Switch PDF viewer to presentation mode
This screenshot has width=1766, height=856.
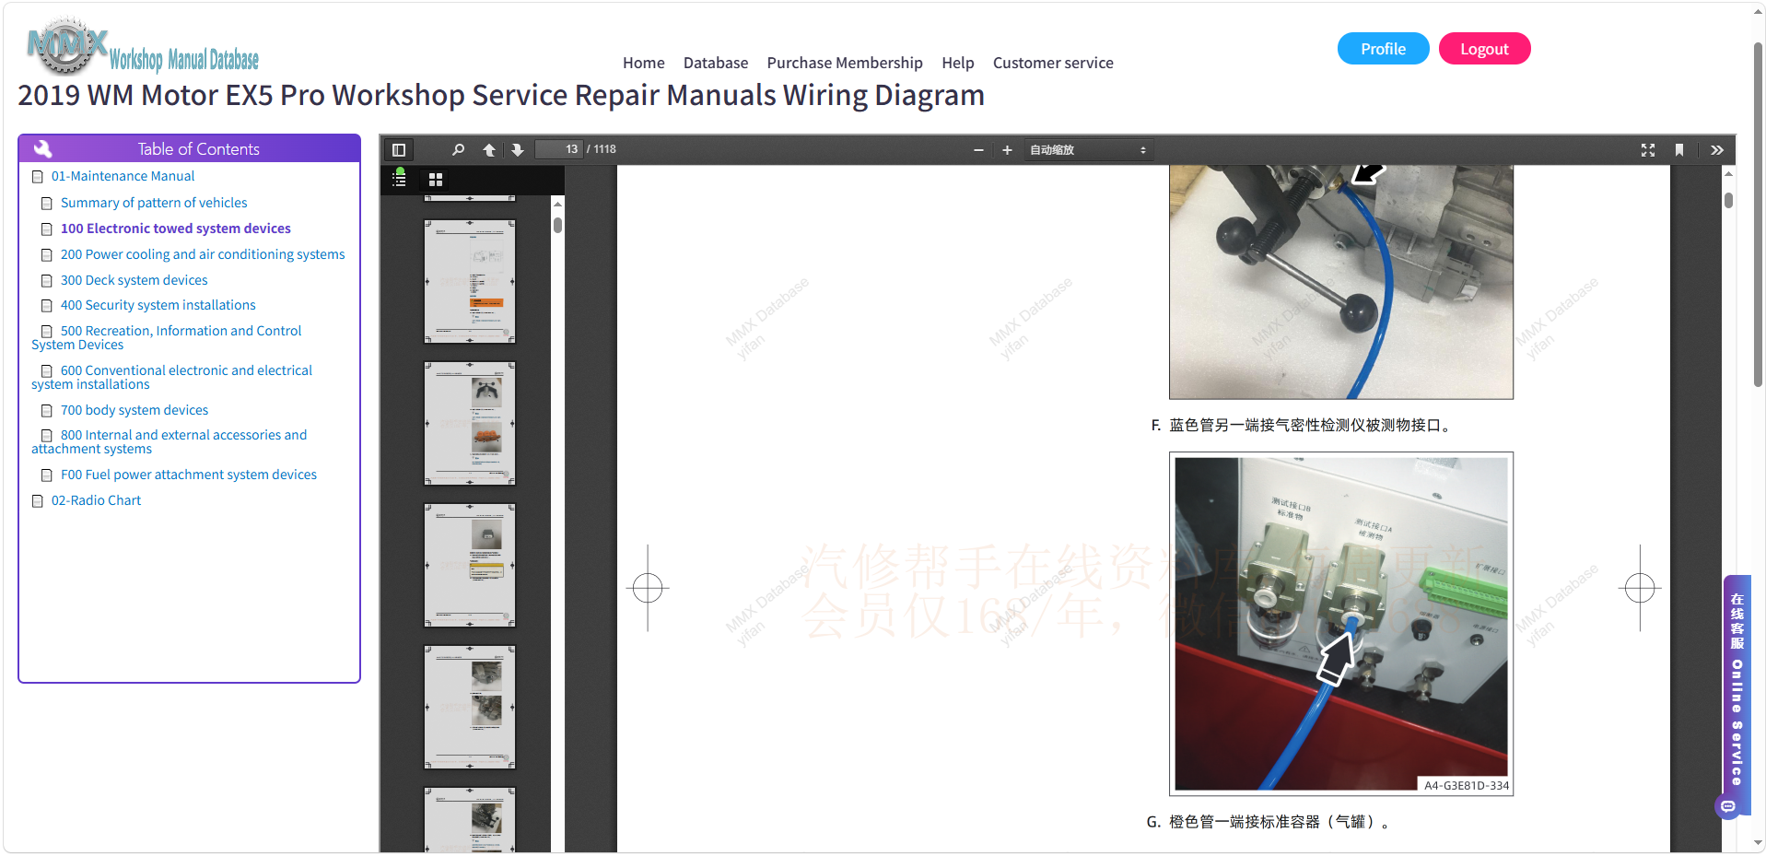(x=1648, y=150)
